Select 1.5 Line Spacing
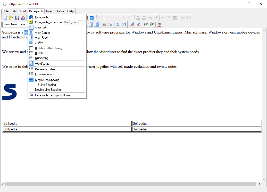 tap(57, 85)
